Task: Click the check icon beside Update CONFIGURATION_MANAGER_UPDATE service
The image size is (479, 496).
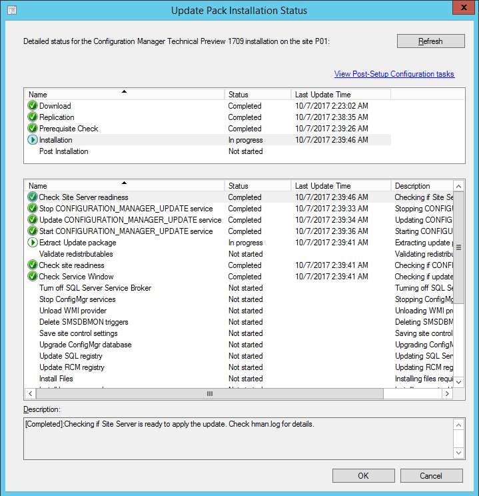Action: [x=32, y=220]
